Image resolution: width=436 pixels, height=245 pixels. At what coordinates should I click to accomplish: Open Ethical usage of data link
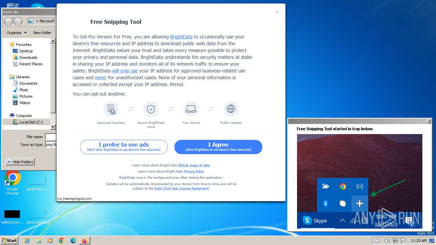(194, 165)
